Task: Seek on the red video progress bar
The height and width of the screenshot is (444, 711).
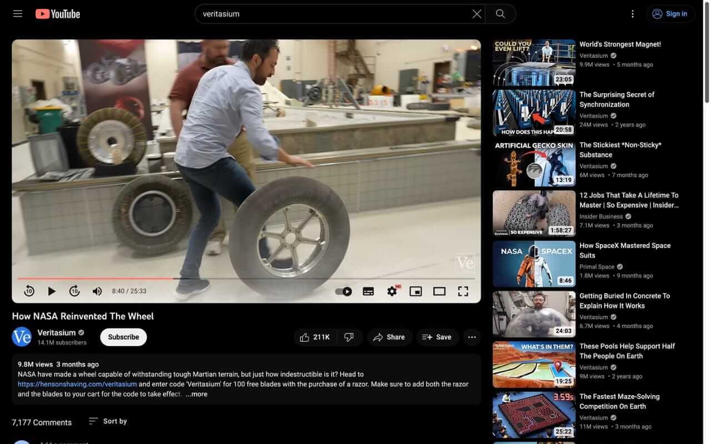Action: tap(246, 279)
